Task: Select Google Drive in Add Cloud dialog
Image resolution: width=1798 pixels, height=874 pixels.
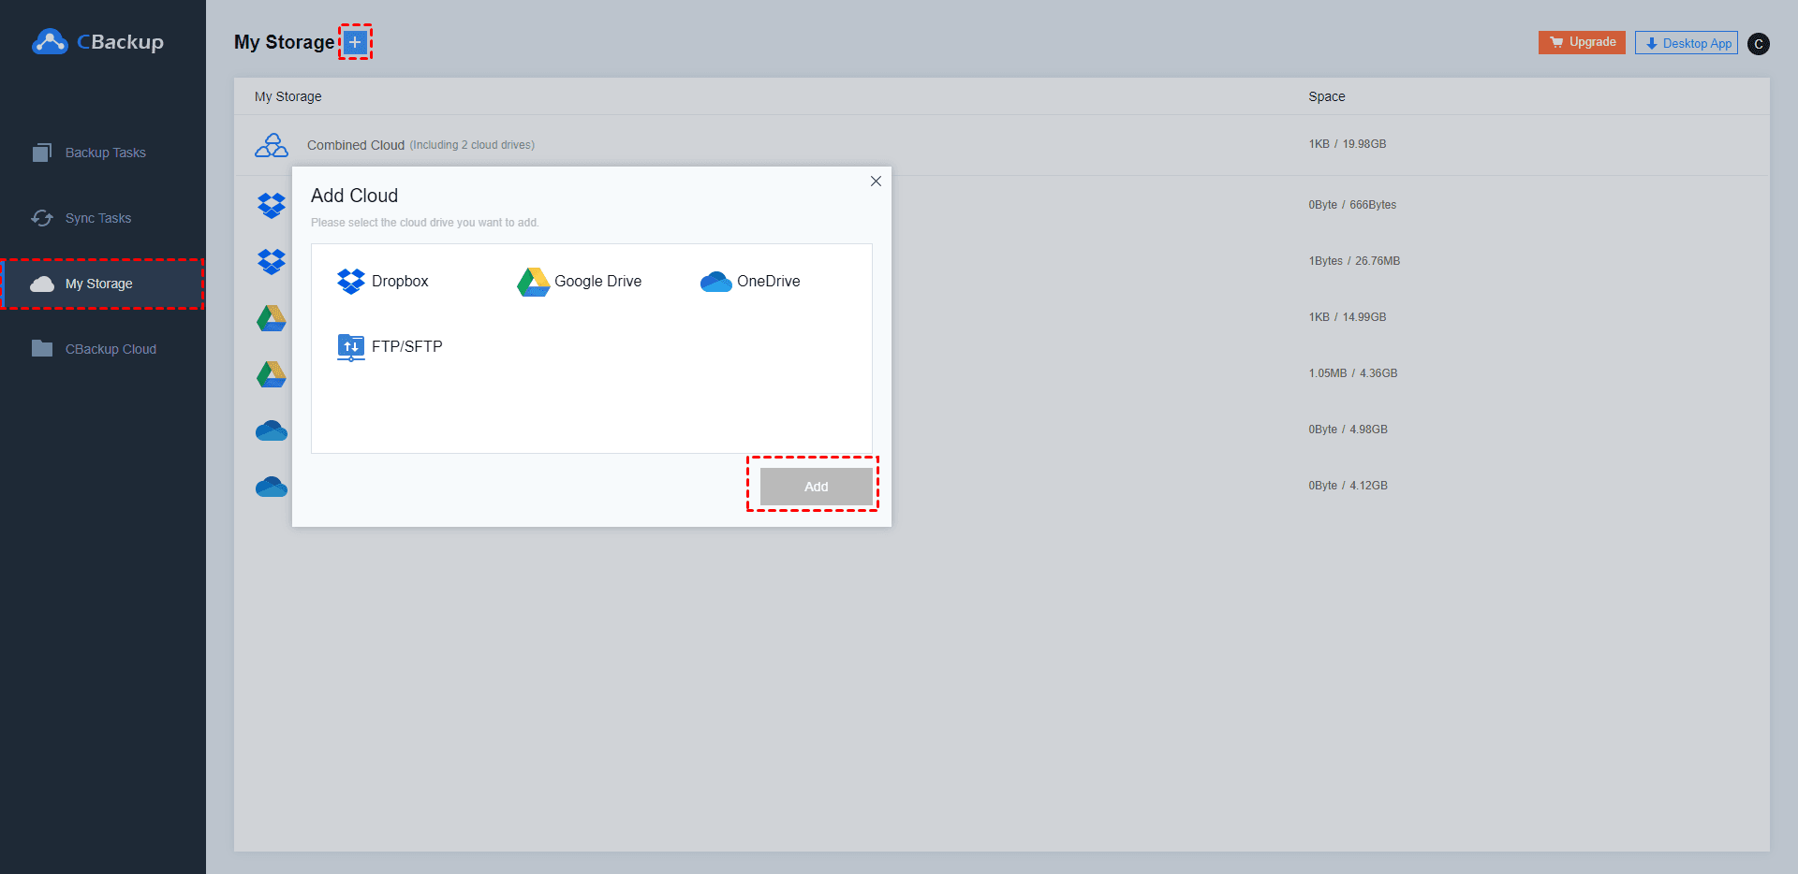Action: [x=580, y=281]
